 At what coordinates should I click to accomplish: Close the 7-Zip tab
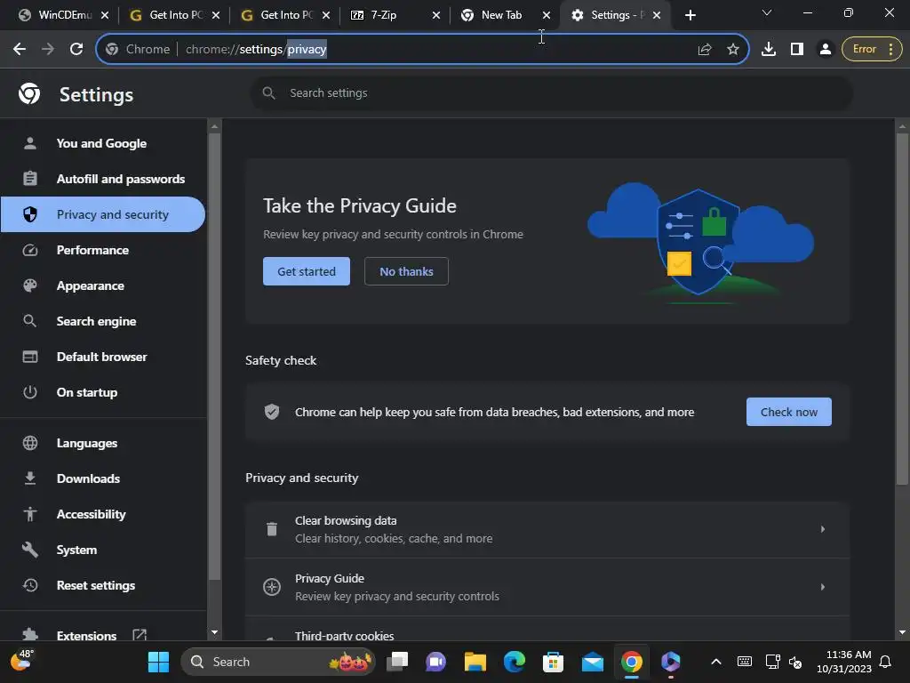click(436, 16)
